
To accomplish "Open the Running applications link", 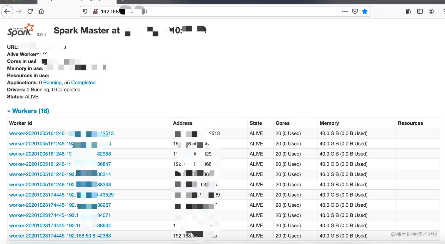I will pos(52,83).
